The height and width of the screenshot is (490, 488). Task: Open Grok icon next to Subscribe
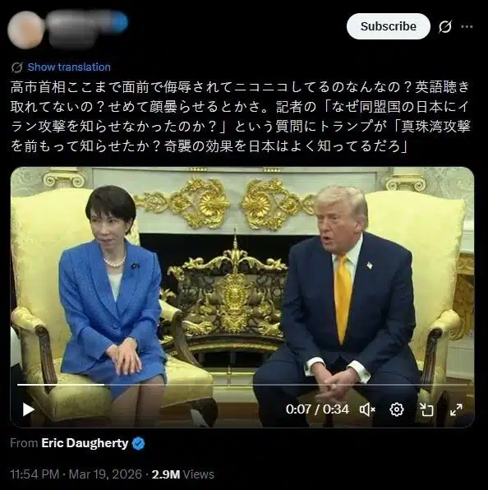(445, 26)
